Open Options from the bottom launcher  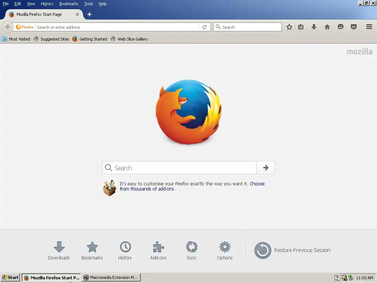225,251
